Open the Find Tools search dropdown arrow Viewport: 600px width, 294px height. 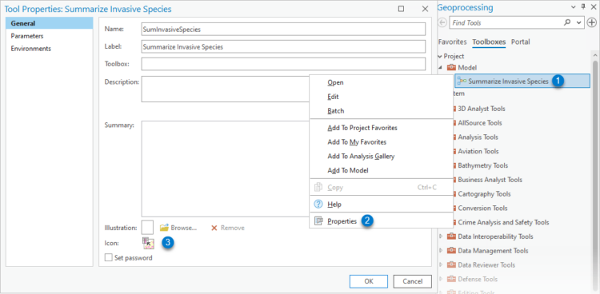pos(578,23)
